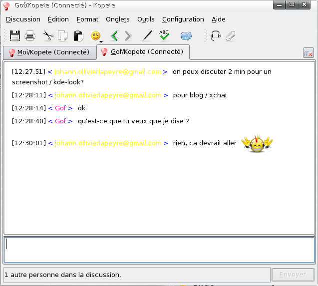Click email sender of 12:28:11 message
This screenshot has height=286, width=318.
click(108, 95)
